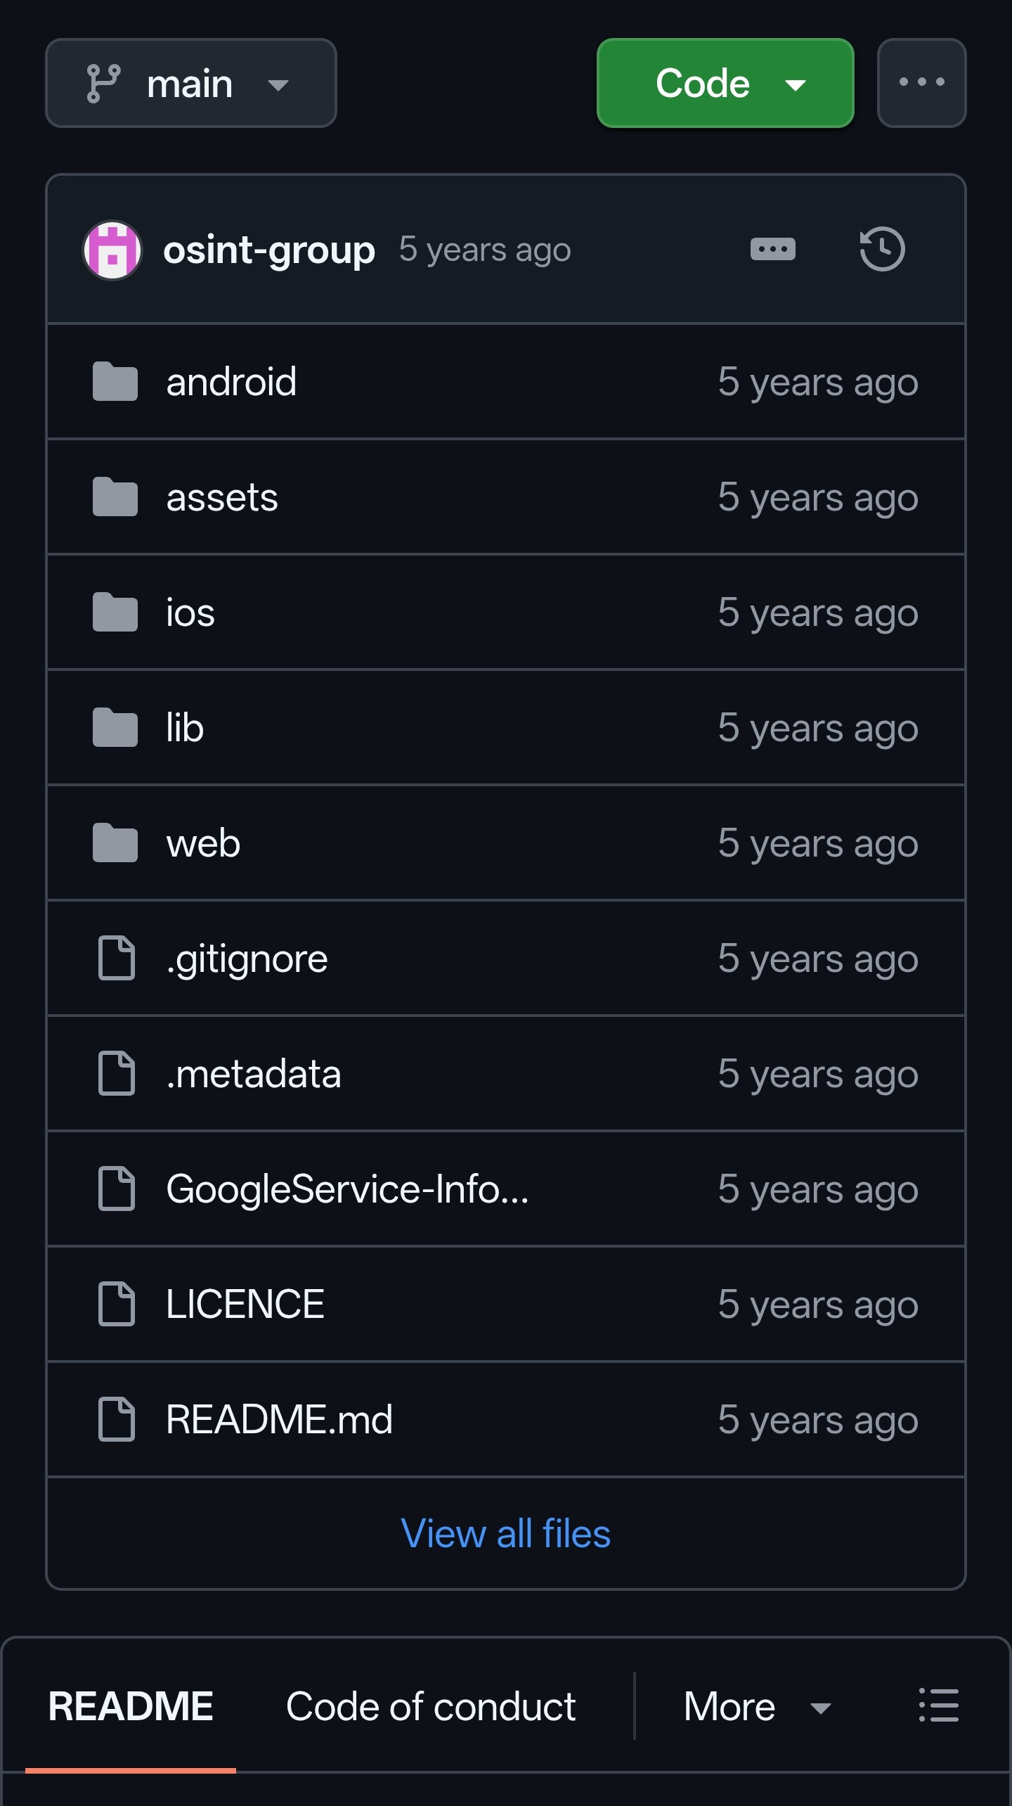
Task: Click the android folder icon
Action: pos(115,382)
